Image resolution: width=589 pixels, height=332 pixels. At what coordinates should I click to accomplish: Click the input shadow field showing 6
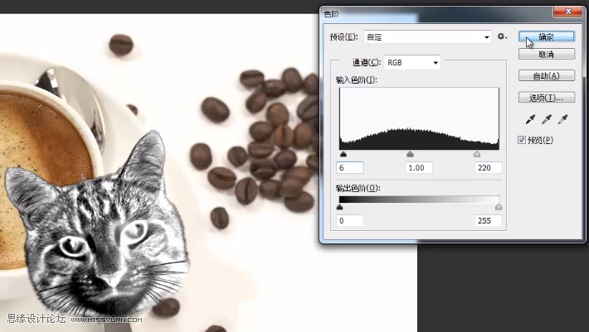coord(350,167)
